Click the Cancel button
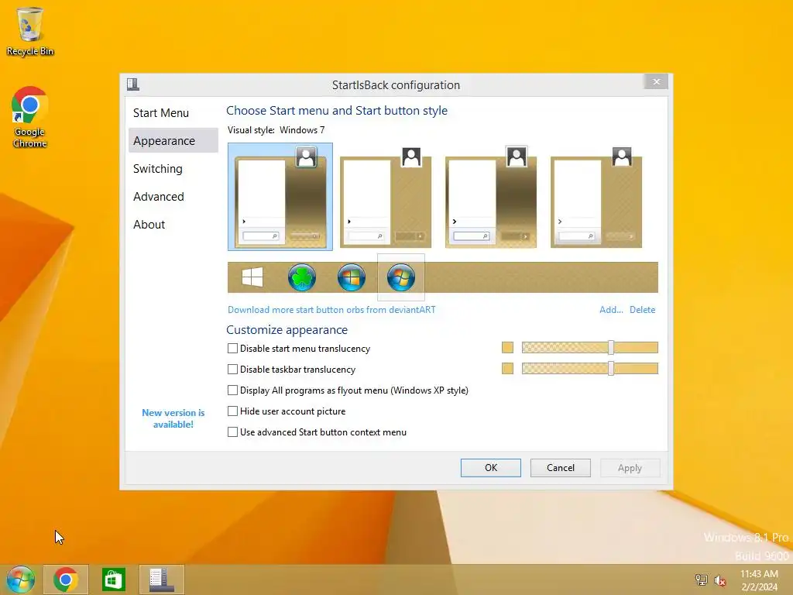Screen dimensions: 793x595 click(x=561, y=467)
